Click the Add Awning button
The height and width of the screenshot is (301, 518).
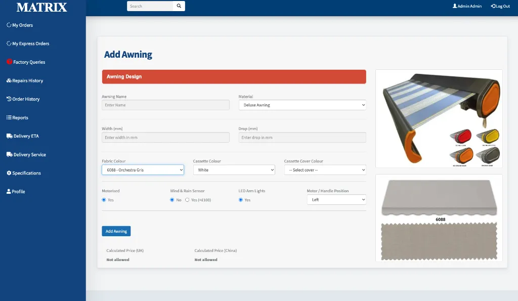click(116, 231)
